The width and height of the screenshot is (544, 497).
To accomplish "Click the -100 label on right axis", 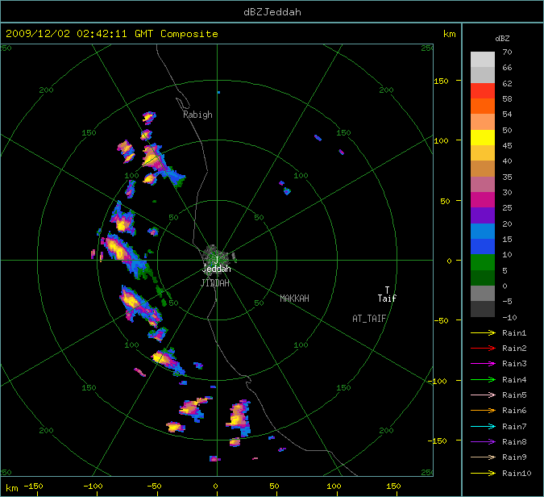I will point(439,381).
